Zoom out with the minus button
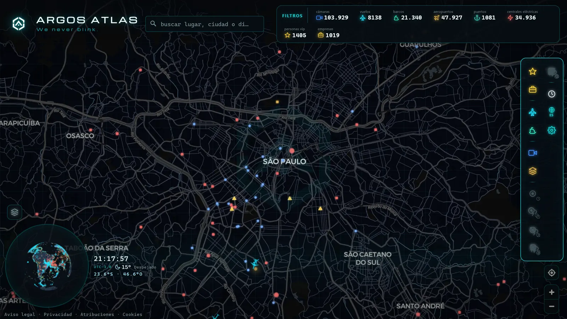 (x=551, y=306)
